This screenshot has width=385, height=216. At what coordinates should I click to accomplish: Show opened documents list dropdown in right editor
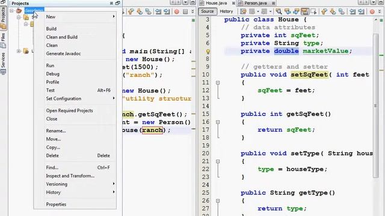click(373, 2)
